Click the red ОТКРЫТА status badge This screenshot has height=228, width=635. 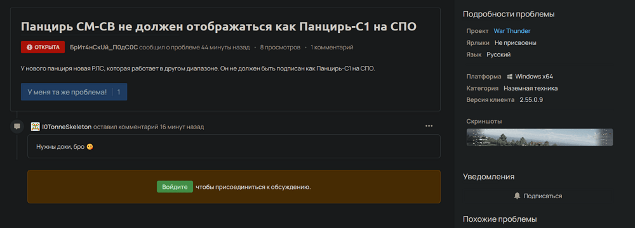click(43, 47)
